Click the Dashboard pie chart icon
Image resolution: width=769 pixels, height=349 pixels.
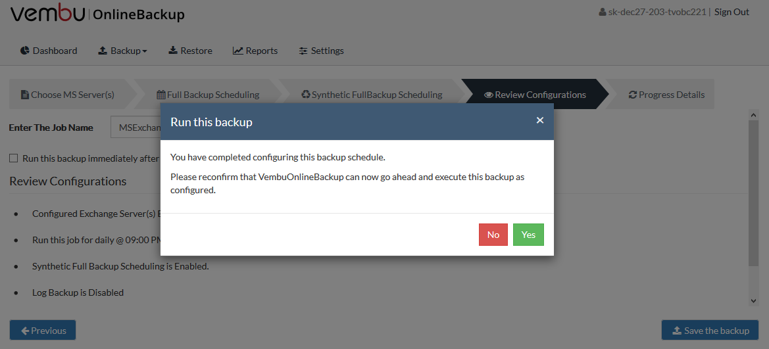tap(24, 51)
